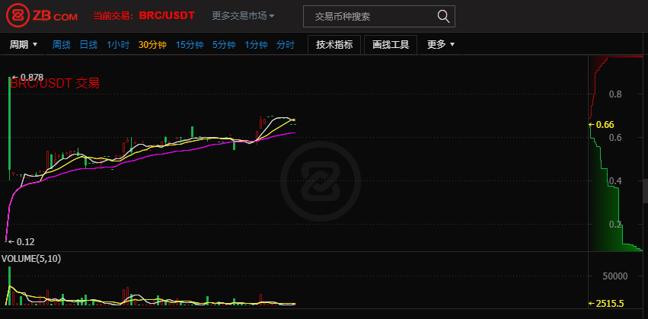This screenshot has height=319, width=648.
Task: Switch to 1小时 interval
Action: click(118, 45)
